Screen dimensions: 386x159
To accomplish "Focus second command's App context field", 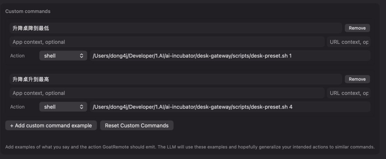I will (x=167, y=93).
